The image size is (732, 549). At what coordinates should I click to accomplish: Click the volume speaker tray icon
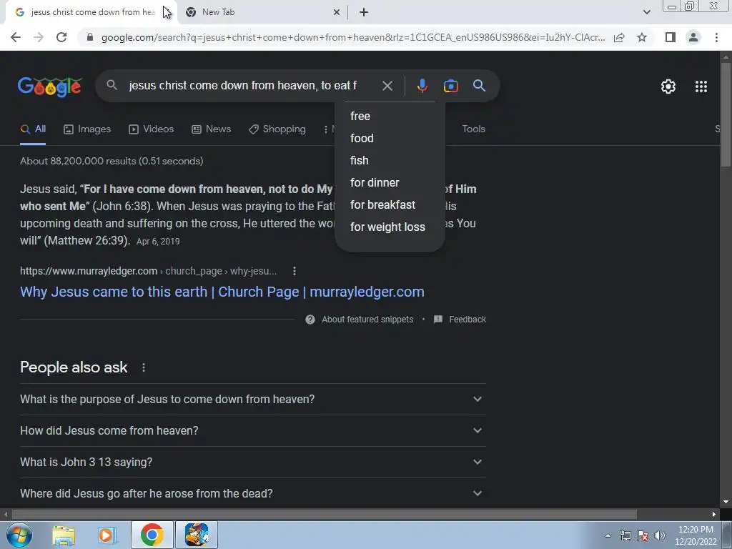tap(659, 535)
